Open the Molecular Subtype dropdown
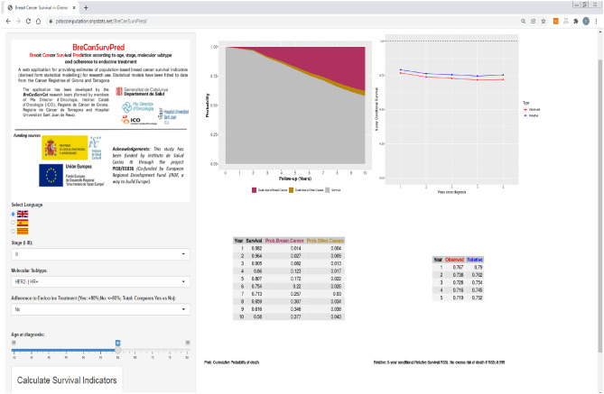This screenshot has height=394, width=604. point(100,281)
